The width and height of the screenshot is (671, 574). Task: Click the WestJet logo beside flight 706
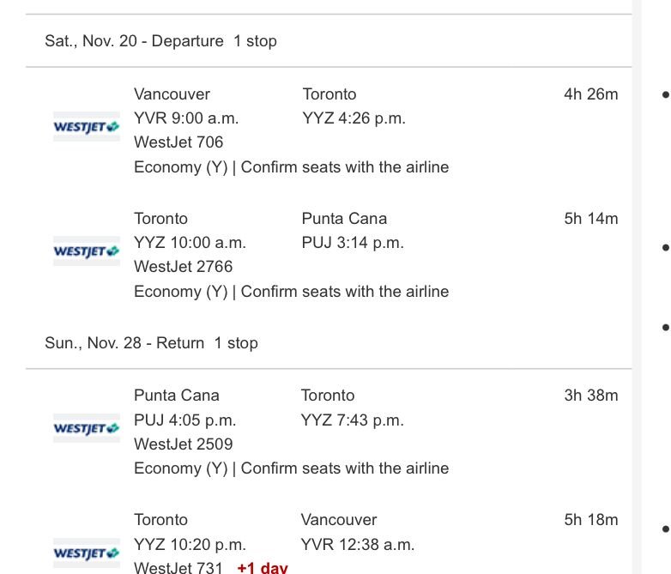tap(87, 126)
